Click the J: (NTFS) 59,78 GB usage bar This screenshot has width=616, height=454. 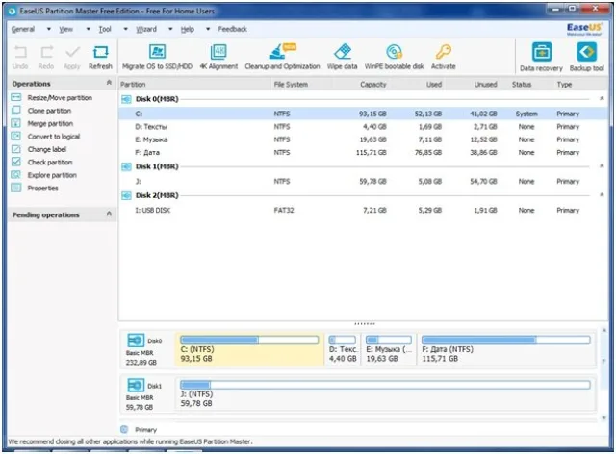tap(385, 385)
